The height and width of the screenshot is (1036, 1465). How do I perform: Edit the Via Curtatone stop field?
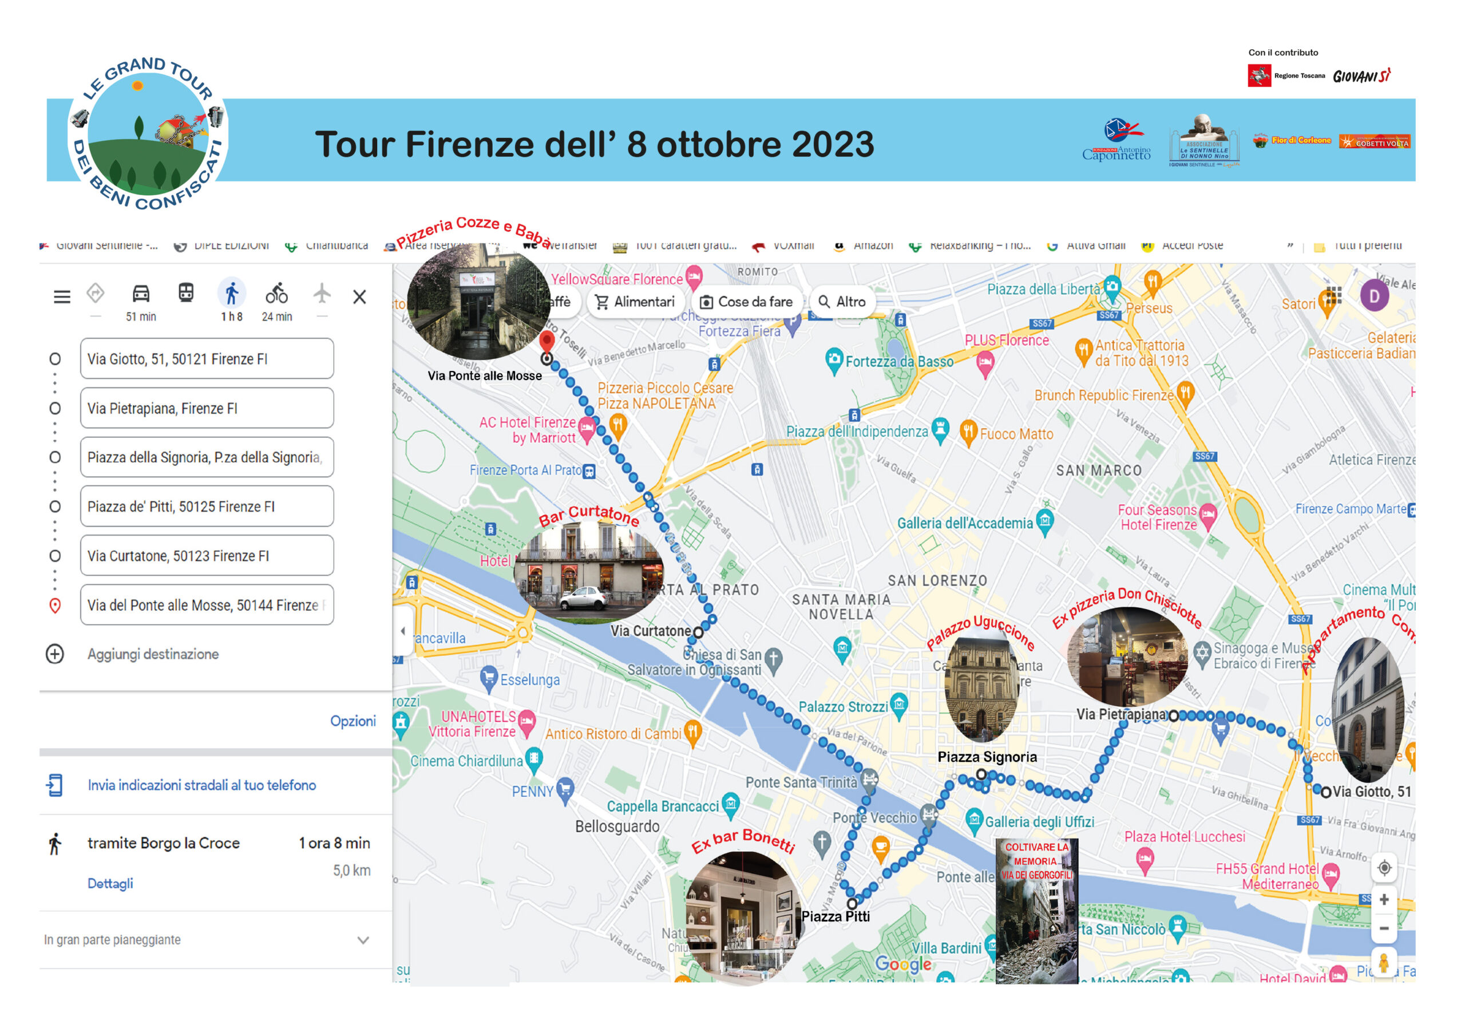207,555
